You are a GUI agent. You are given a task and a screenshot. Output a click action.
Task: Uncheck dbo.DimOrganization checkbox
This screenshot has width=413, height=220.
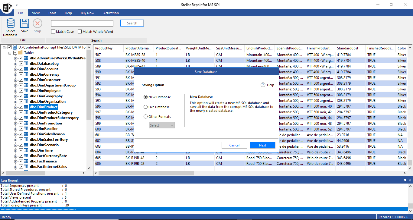point(21,102)
